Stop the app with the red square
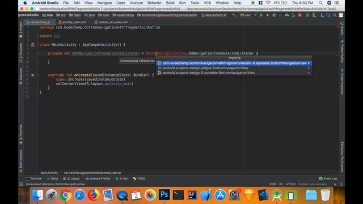This screenshot has height=204, width=363. pyautogui.click(x=300, y=15)
